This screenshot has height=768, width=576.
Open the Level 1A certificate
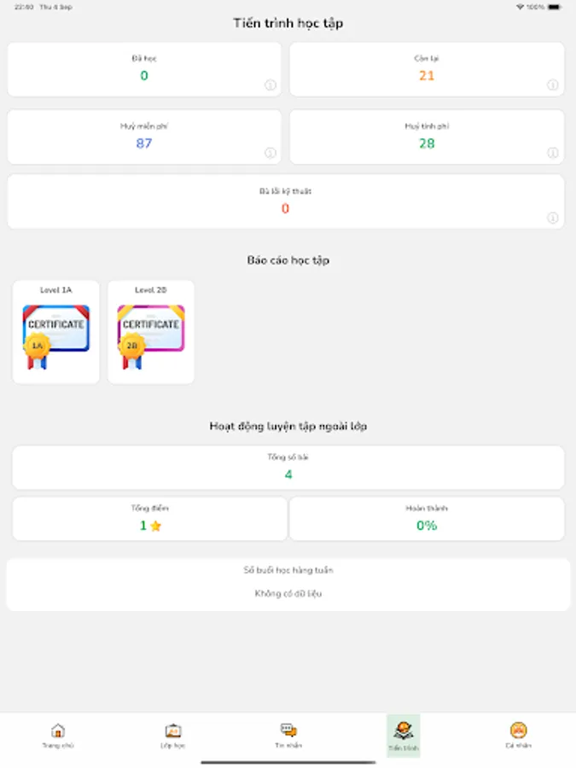point(56,333)
